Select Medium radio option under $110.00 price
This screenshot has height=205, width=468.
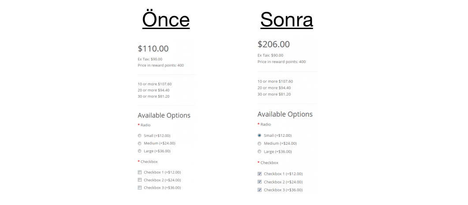coord(140,143)
